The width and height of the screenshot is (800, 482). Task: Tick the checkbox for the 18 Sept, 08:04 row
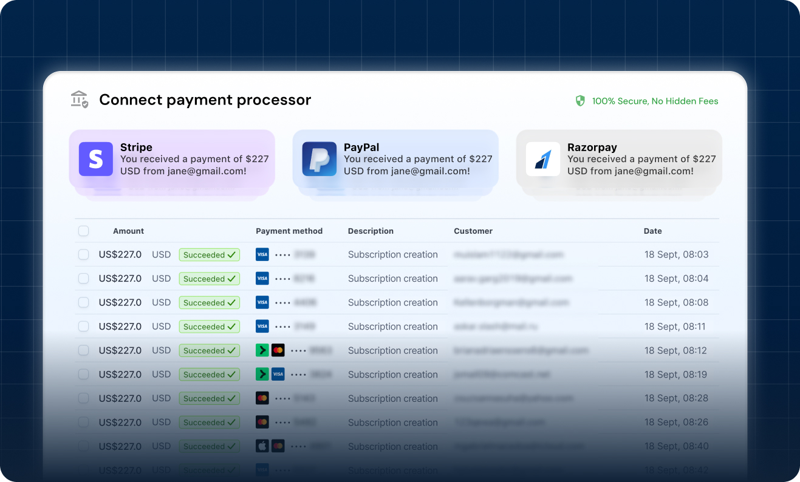(84, 279)
